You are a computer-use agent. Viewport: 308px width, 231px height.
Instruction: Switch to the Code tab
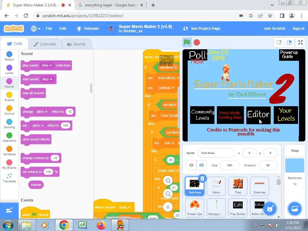[14, 44]
